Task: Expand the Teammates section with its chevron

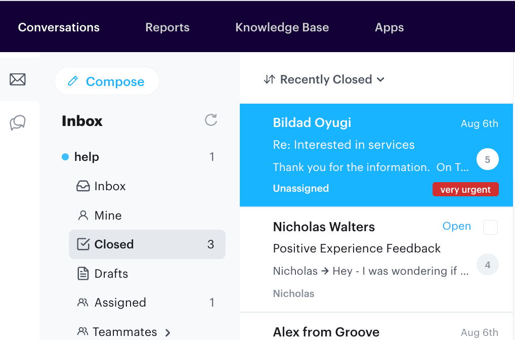Action: click(x=167, y=332)
